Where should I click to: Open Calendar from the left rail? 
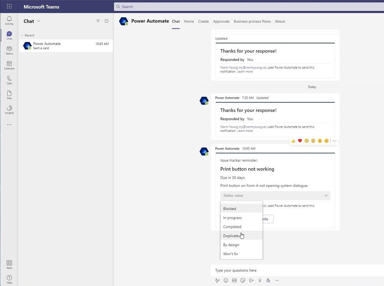pyautogui.click(x=9, y=65)
